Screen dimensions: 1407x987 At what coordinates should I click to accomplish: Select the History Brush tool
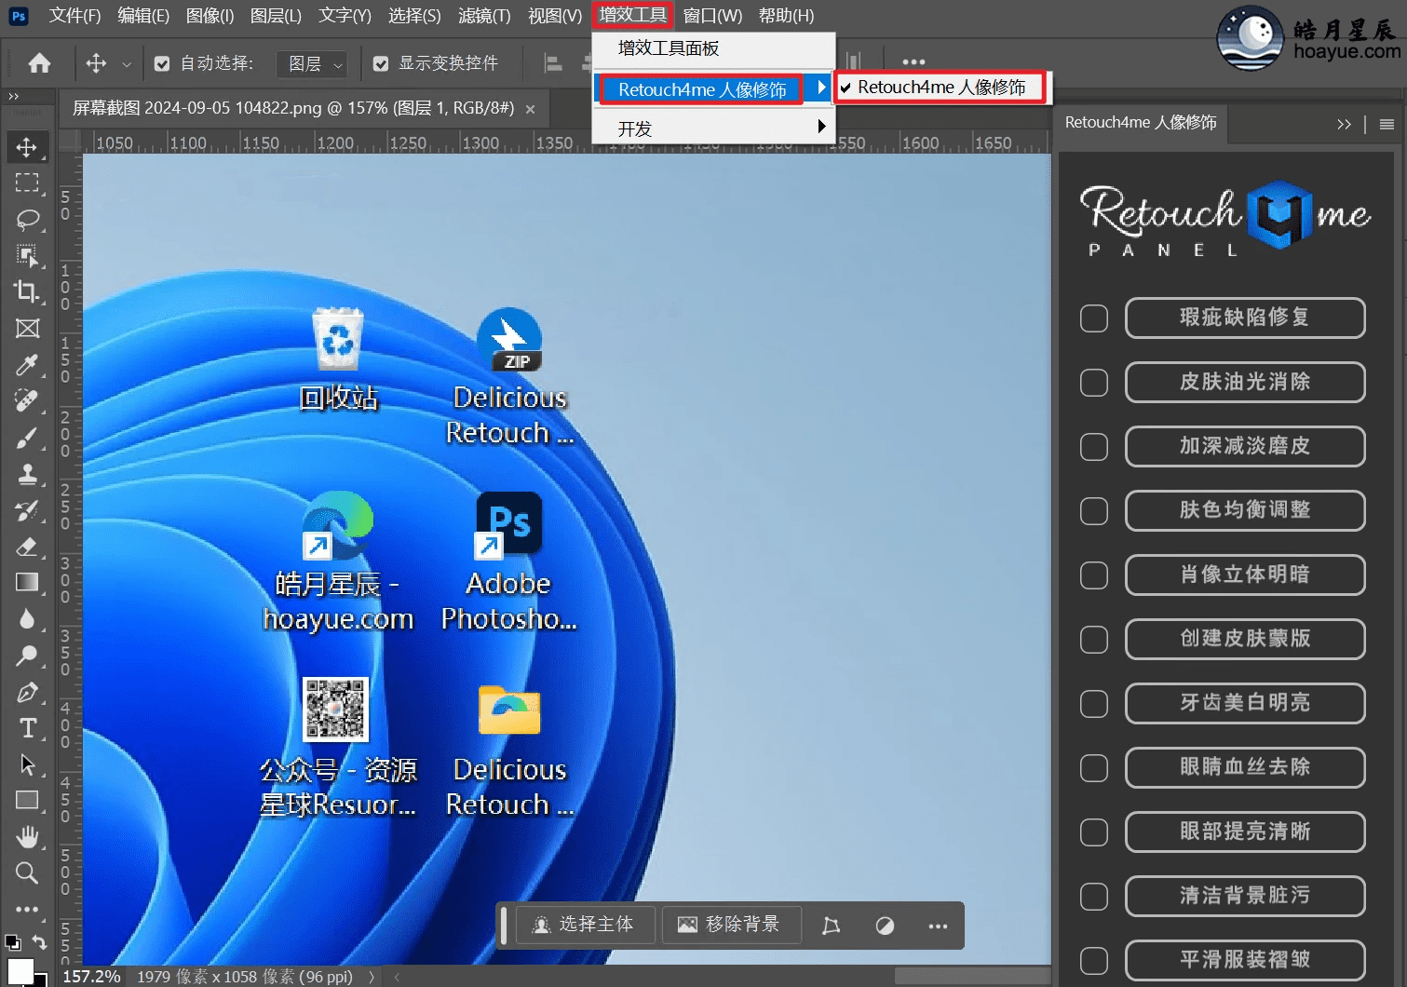click(27, 510)
